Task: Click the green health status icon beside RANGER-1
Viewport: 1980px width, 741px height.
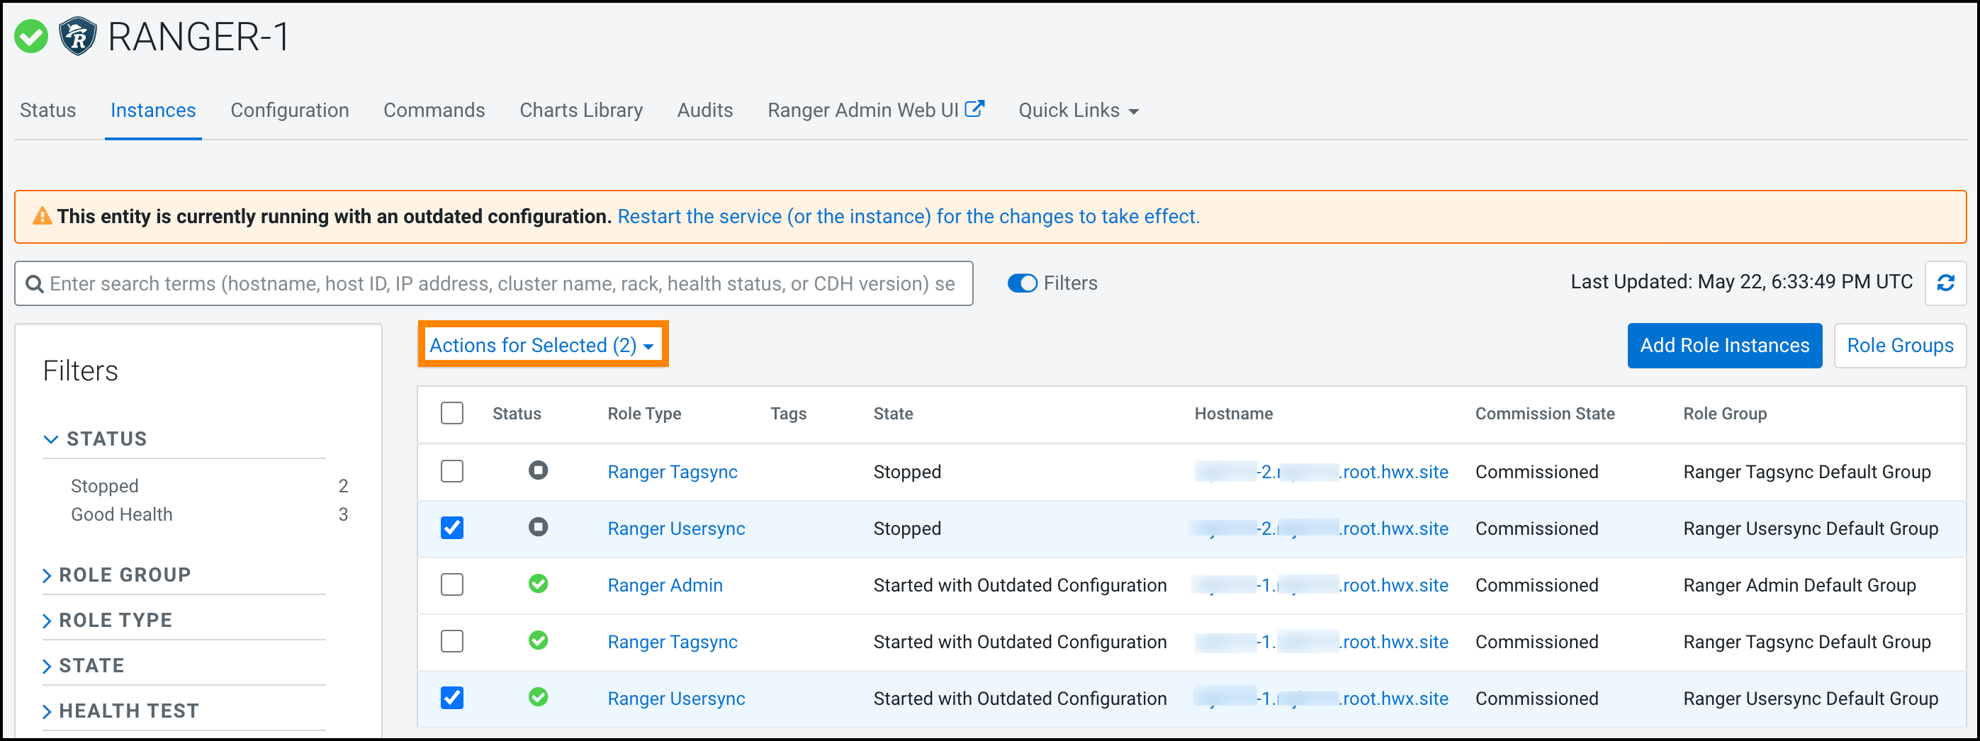Action: click(x=30, y=35)
